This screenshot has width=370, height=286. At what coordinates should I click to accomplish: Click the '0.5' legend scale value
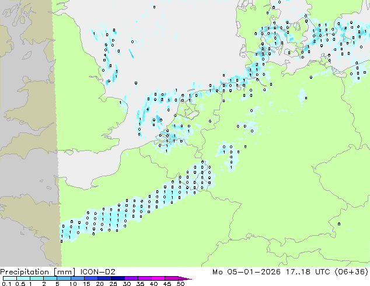click(x=20, y=284)
